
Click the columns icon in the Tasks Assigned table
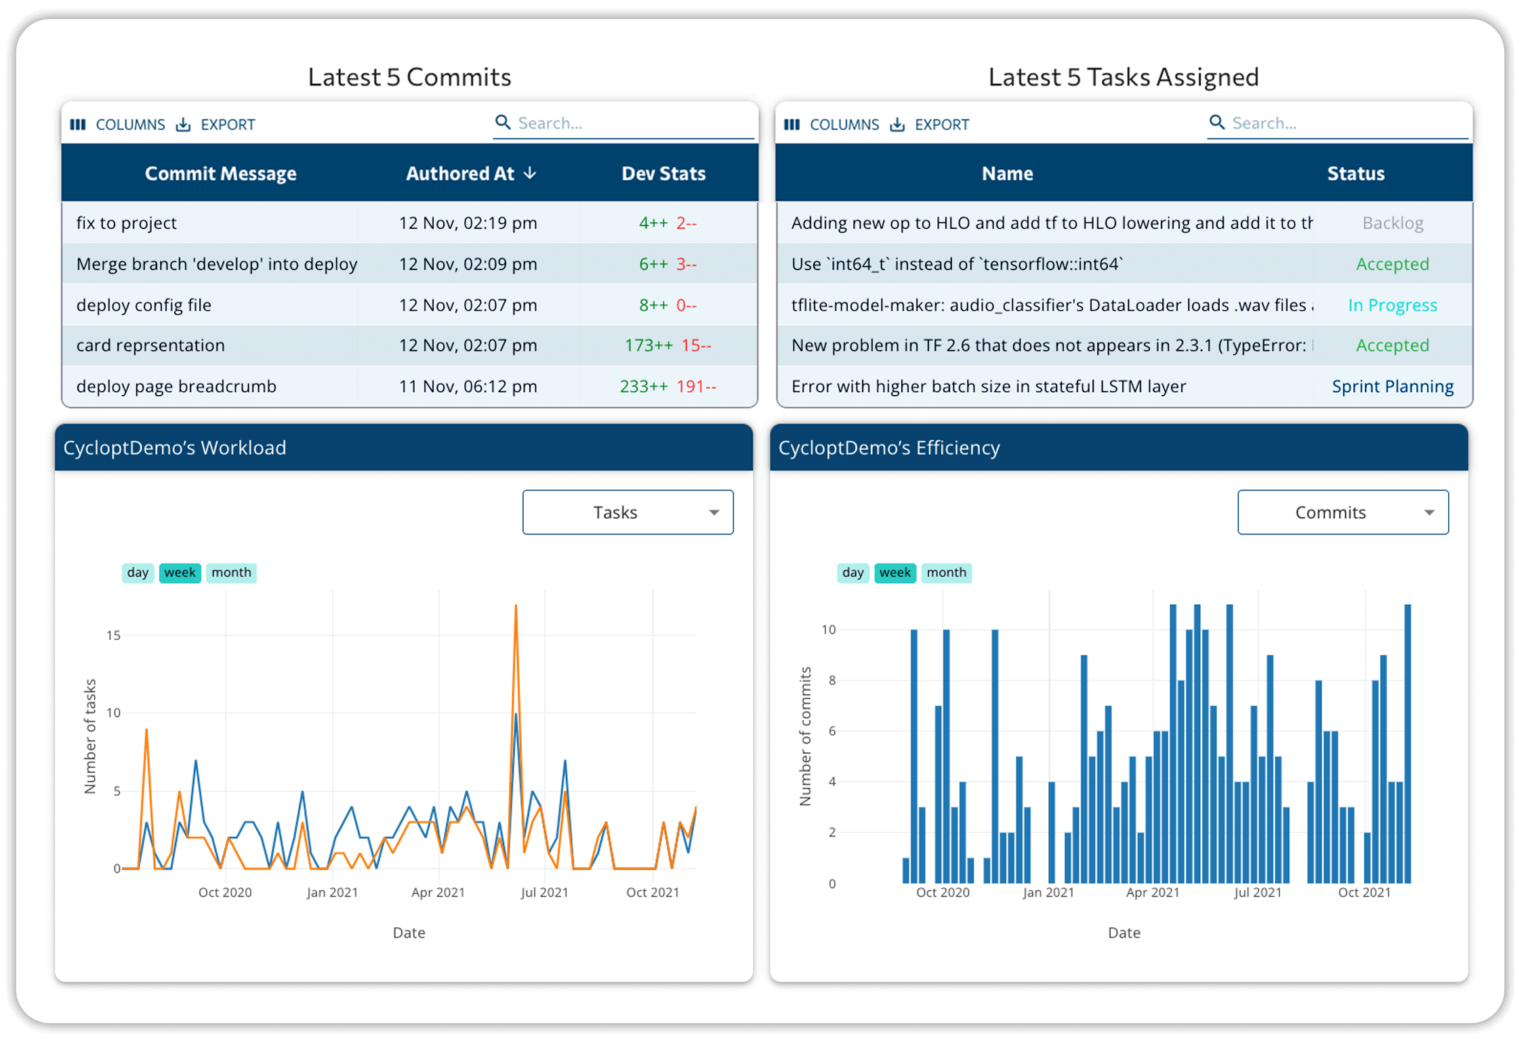(x=792, y=125)
